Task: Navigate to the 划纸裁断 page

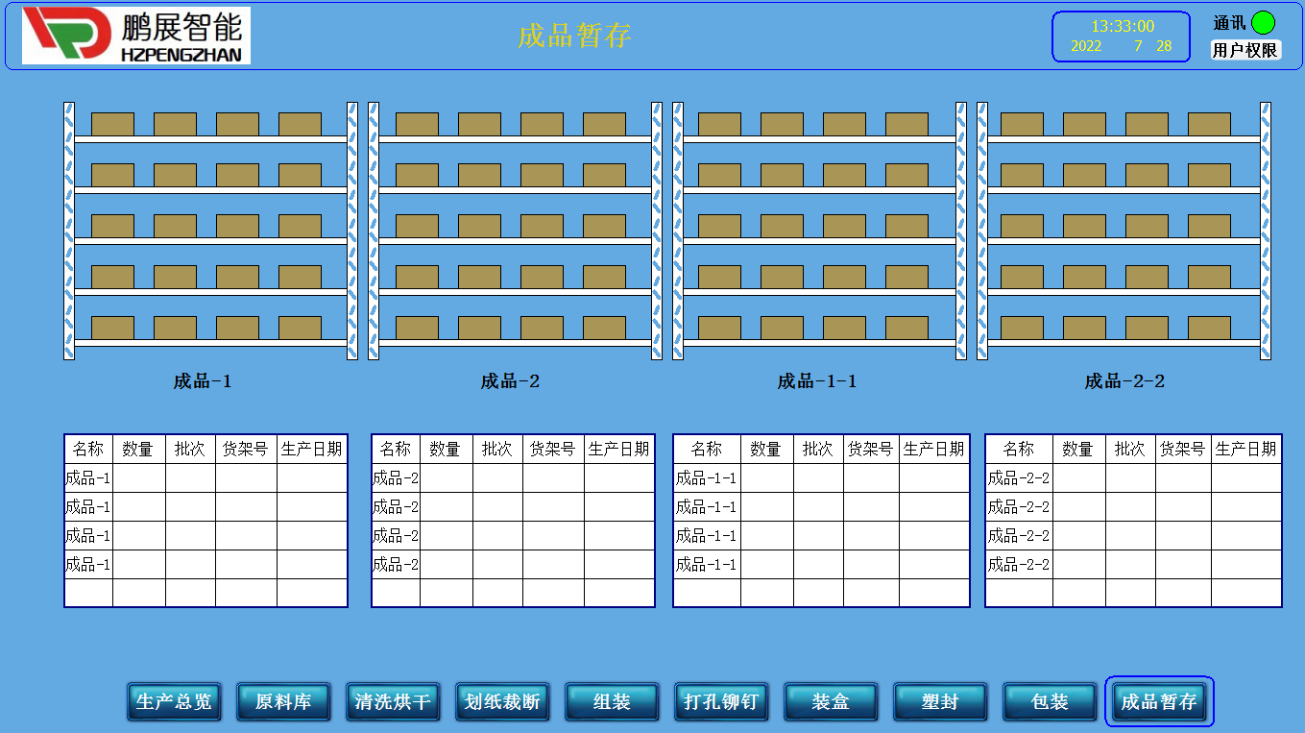Action: tap(502, 701)
